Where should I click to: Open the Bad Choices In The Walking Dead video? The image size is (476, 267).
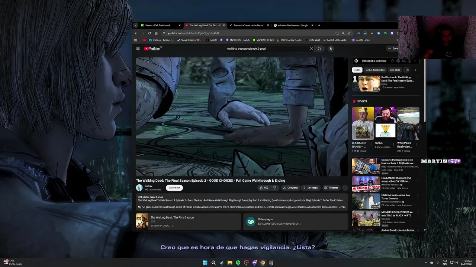coord(366,83)
